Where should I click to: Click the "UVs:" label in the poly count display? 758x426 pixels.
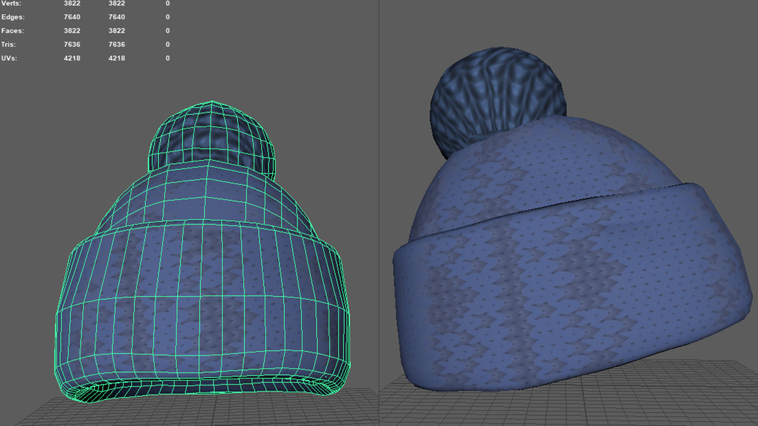9,59
